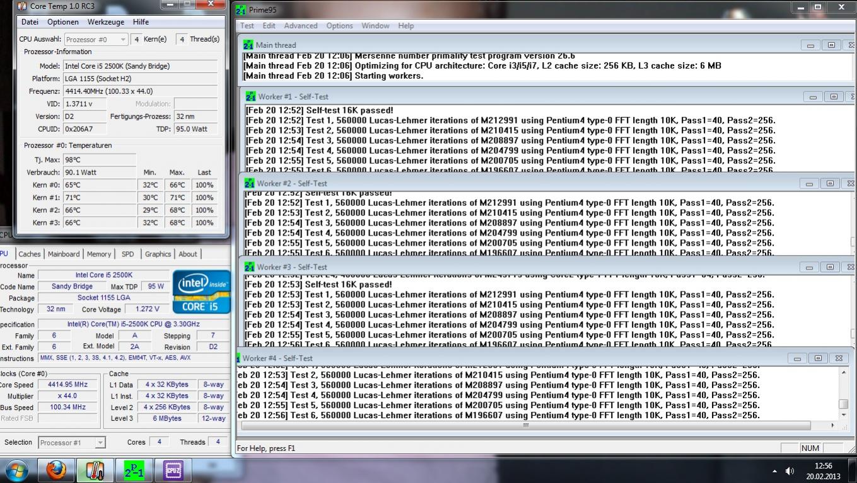This screenshot has height=483, width=857.
Task: Click 'Starting workers.' line in Main thread
Action: pos(334,76)
